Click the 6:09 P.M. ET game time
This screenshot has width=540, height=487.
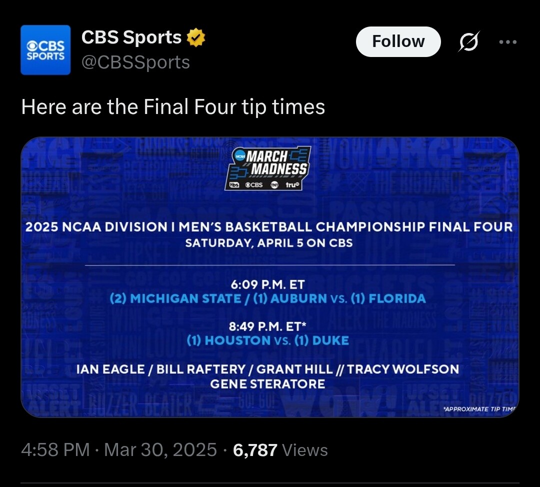(x=267, y=284)
